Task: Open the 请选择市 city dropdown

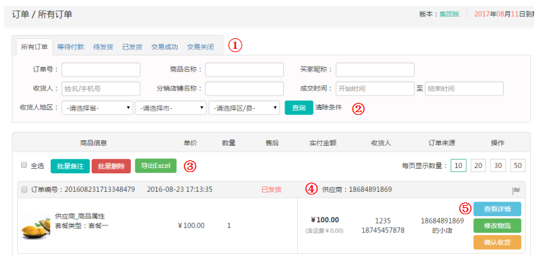Action: (x=170, y=108)
